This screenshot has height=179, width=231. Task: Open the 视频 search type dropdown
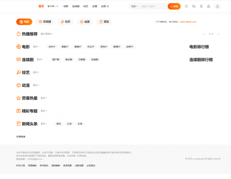click(x=133, y=6)
